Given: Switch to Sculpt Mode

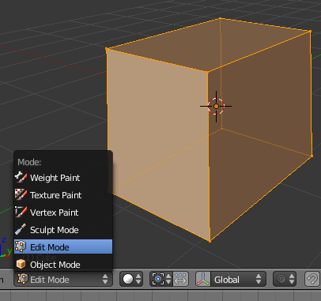Looking at the screenshot, I should 63,230.
